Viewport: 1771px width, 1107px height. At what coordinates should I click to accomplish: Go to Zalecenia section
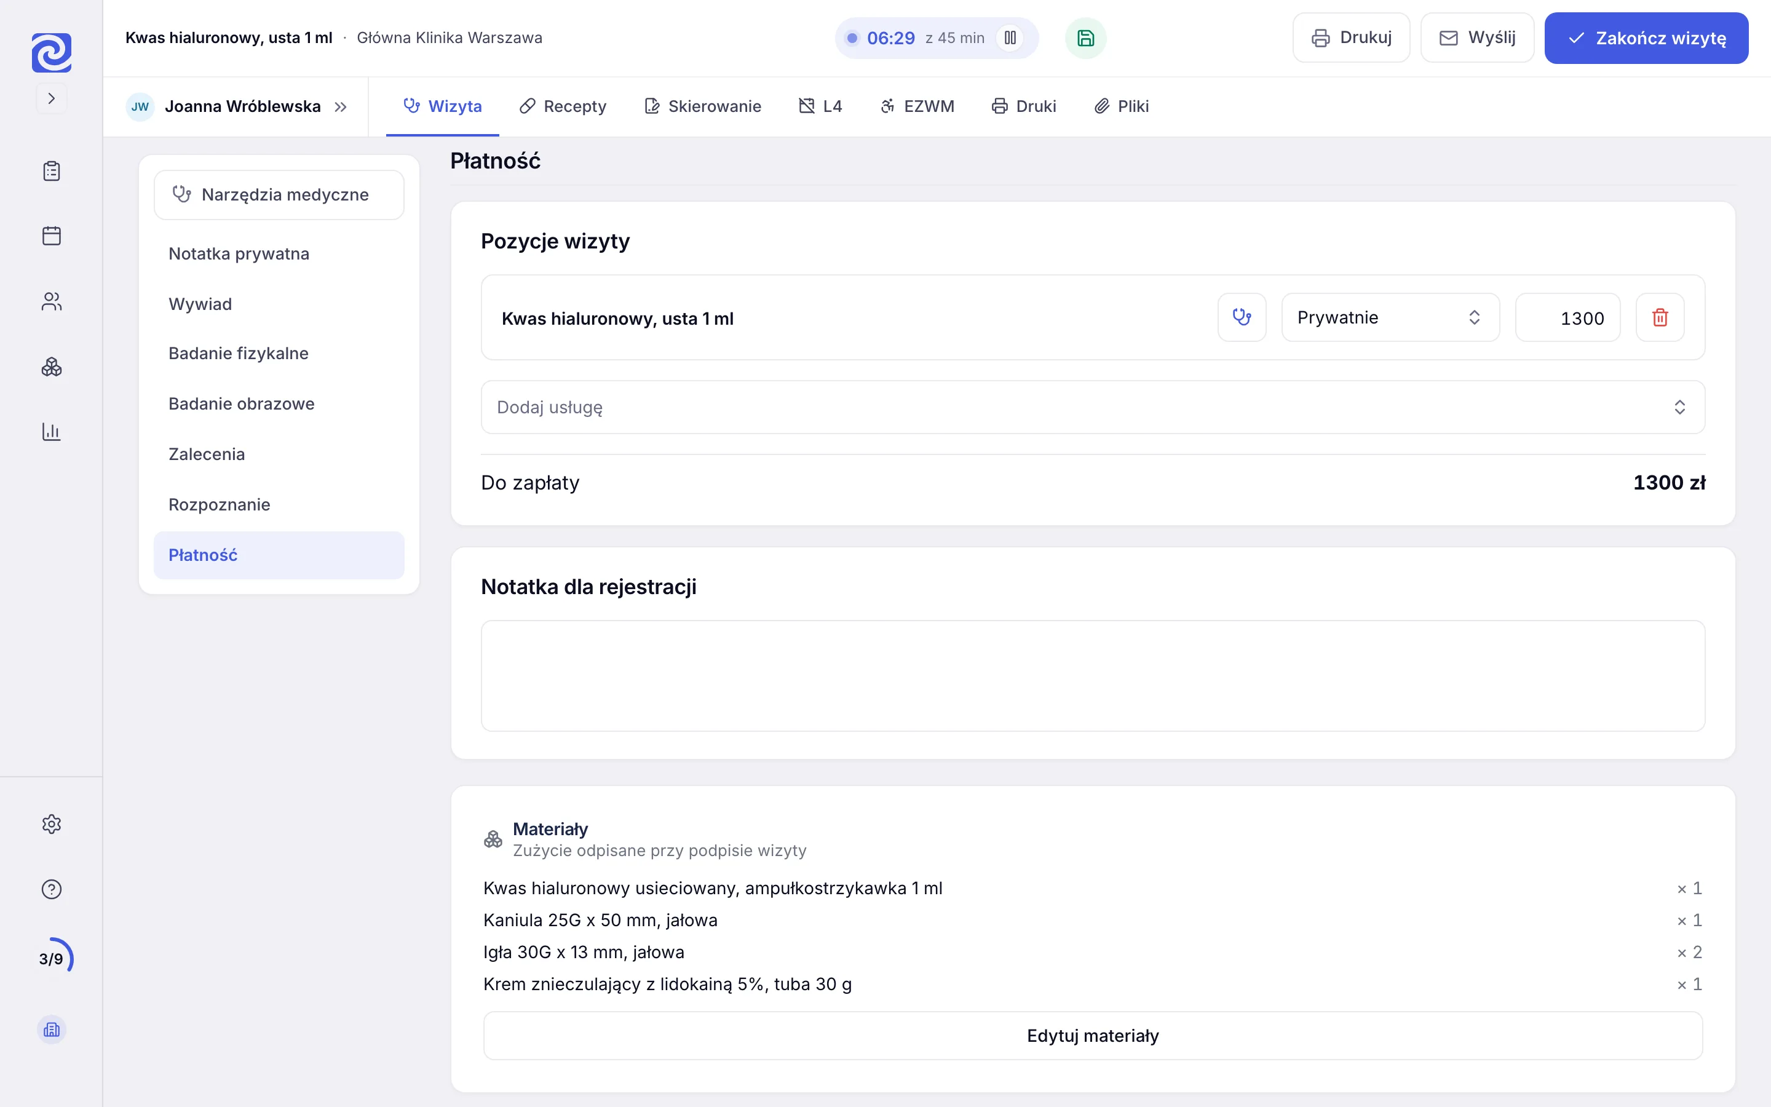click(x=279, y=454)
